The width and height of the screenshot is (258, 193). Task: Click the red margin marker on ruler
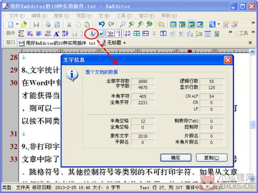tap(190, 51)
